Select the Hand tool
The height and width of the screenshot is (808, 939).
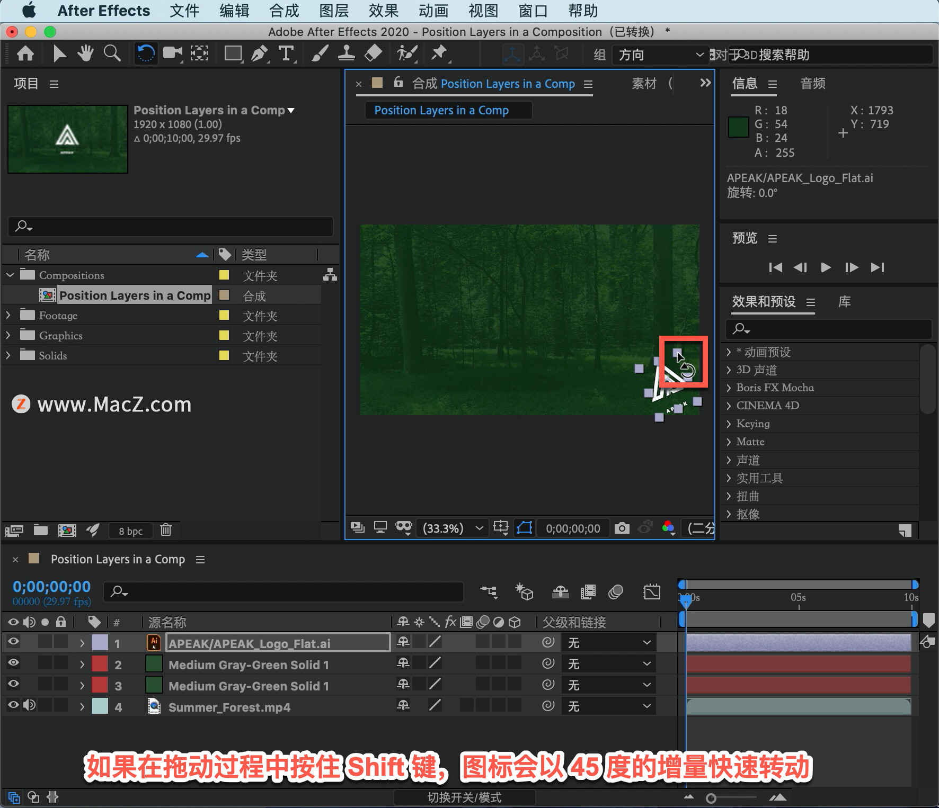coord(85,53)
